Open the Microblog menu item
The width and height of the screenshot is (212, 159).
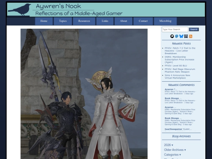[165, 21]
